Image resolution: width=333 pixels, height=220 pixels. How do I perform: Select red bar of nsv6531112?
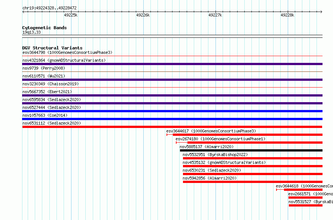172,127
